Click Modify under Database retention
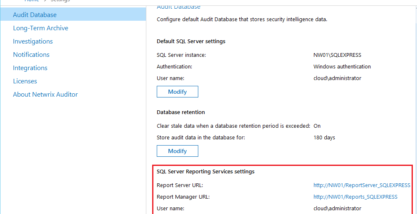Image resolution: width=417 pixels, height=214 pixels. pos(177,151)
